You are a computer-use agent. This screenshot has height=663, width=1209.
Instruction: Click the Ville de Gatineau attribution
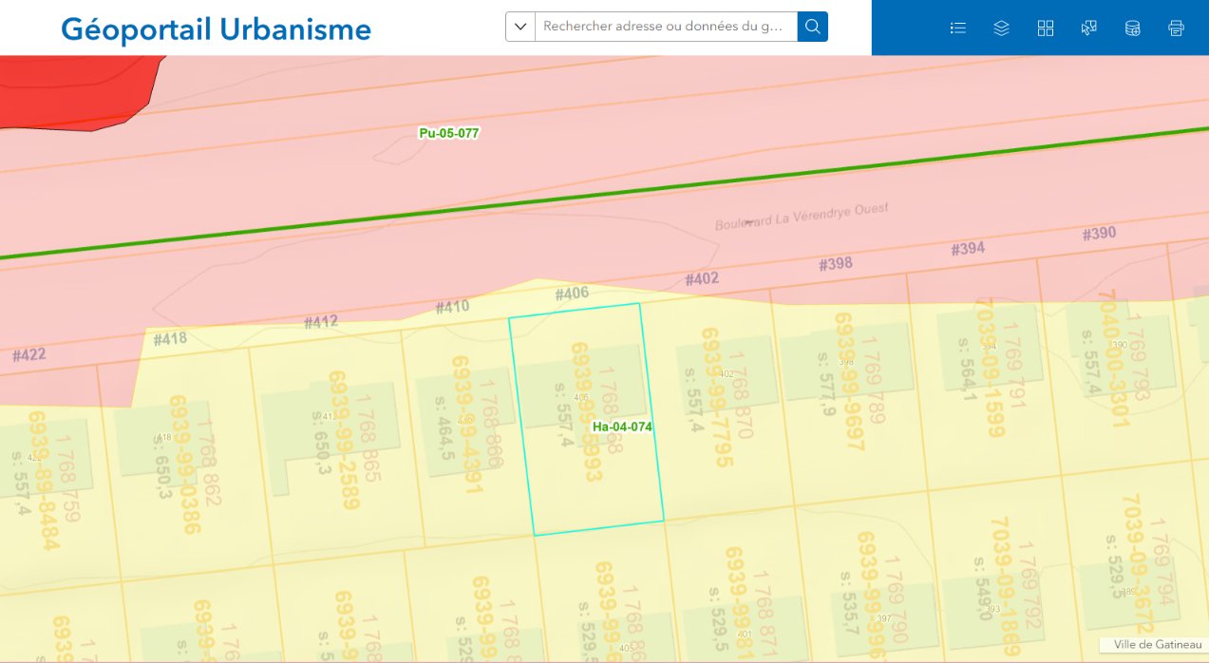pyautogui.click(x=1152, y=645)
